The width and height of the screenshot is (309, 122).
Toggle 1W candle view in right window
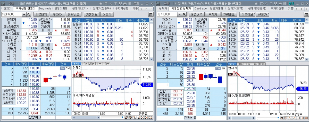[218, 68]
